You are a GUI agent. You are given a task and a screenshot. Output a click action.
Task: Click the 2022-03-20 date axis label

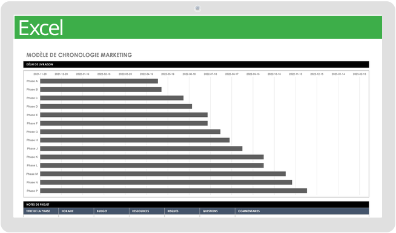(x=125, y=74)
